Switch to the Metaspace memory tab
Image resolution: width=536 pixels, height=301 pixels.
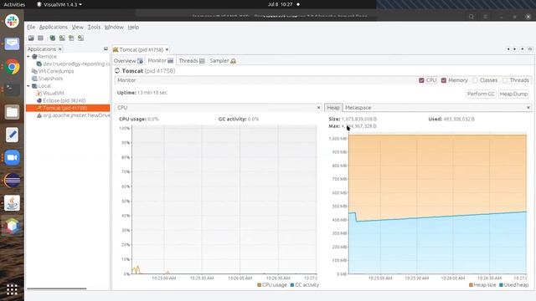(x=358, y=108)
